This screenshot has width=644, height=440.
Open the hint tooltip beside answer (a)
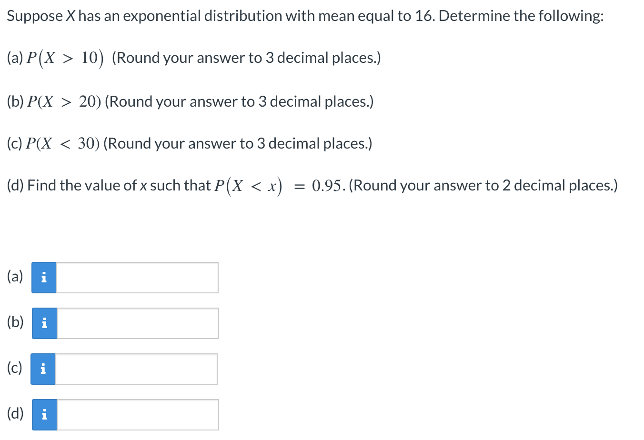pyautogui.click(x=44, y=277)
